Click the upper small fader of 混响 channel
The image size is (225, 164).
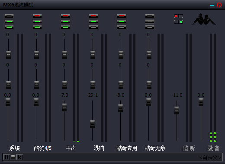pyautogui.click(x=93, y=55)
